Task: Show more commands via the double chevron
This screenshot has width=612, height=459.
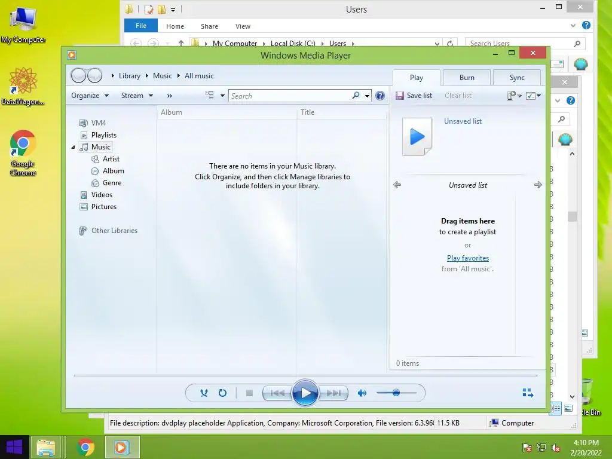Action: coord(169,96)
